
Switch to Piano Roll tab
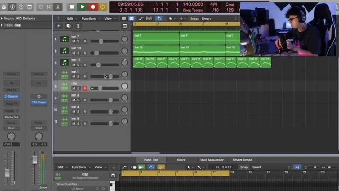150,160
